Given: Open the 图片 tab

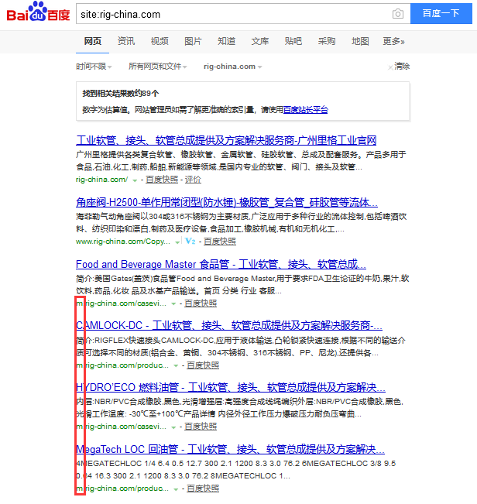Looking at the screenshot, I should click(193, 42).
